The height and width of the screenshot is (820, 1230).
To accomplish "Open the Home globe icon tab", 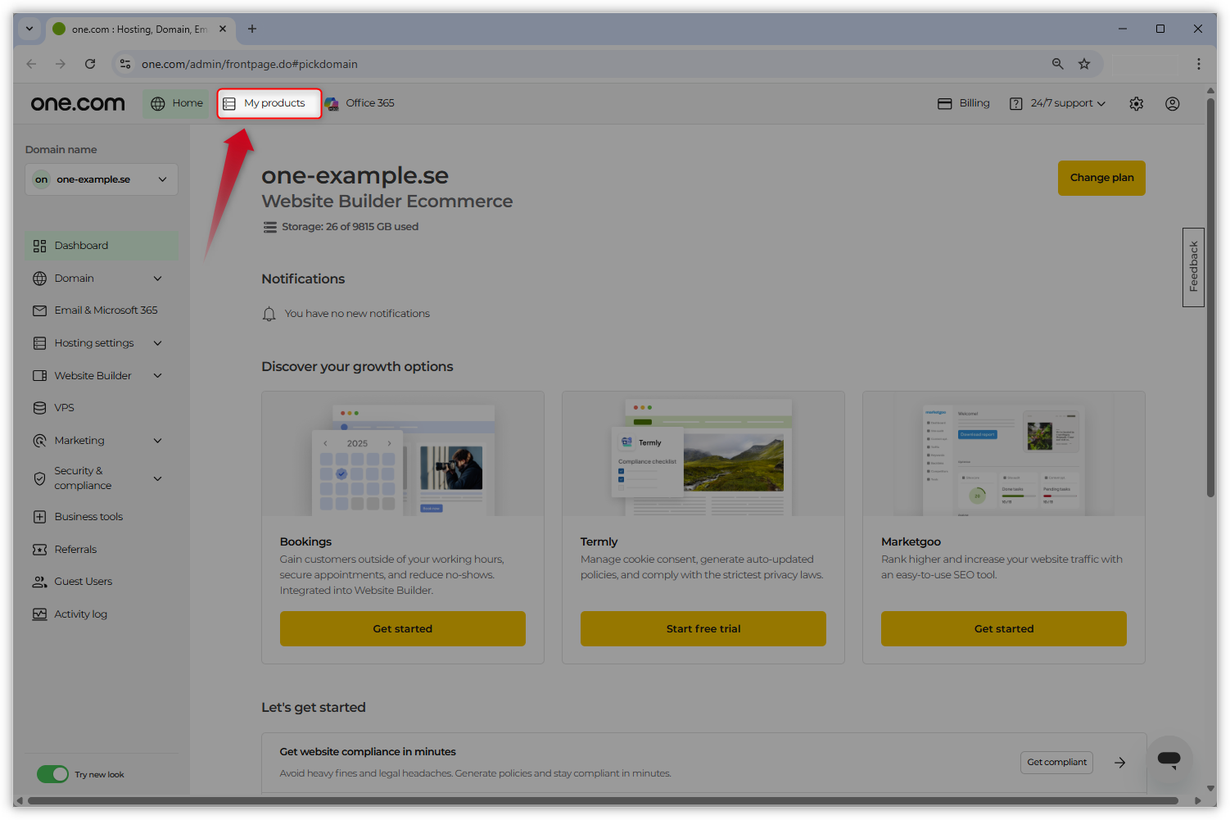I will click(177, 103).
